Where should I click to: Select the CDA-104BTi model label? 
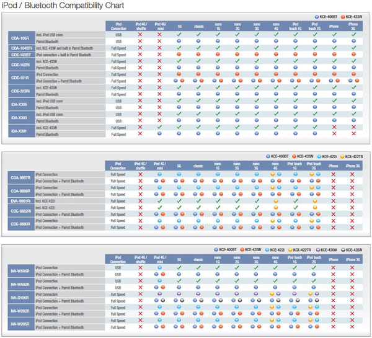[22, 48]
